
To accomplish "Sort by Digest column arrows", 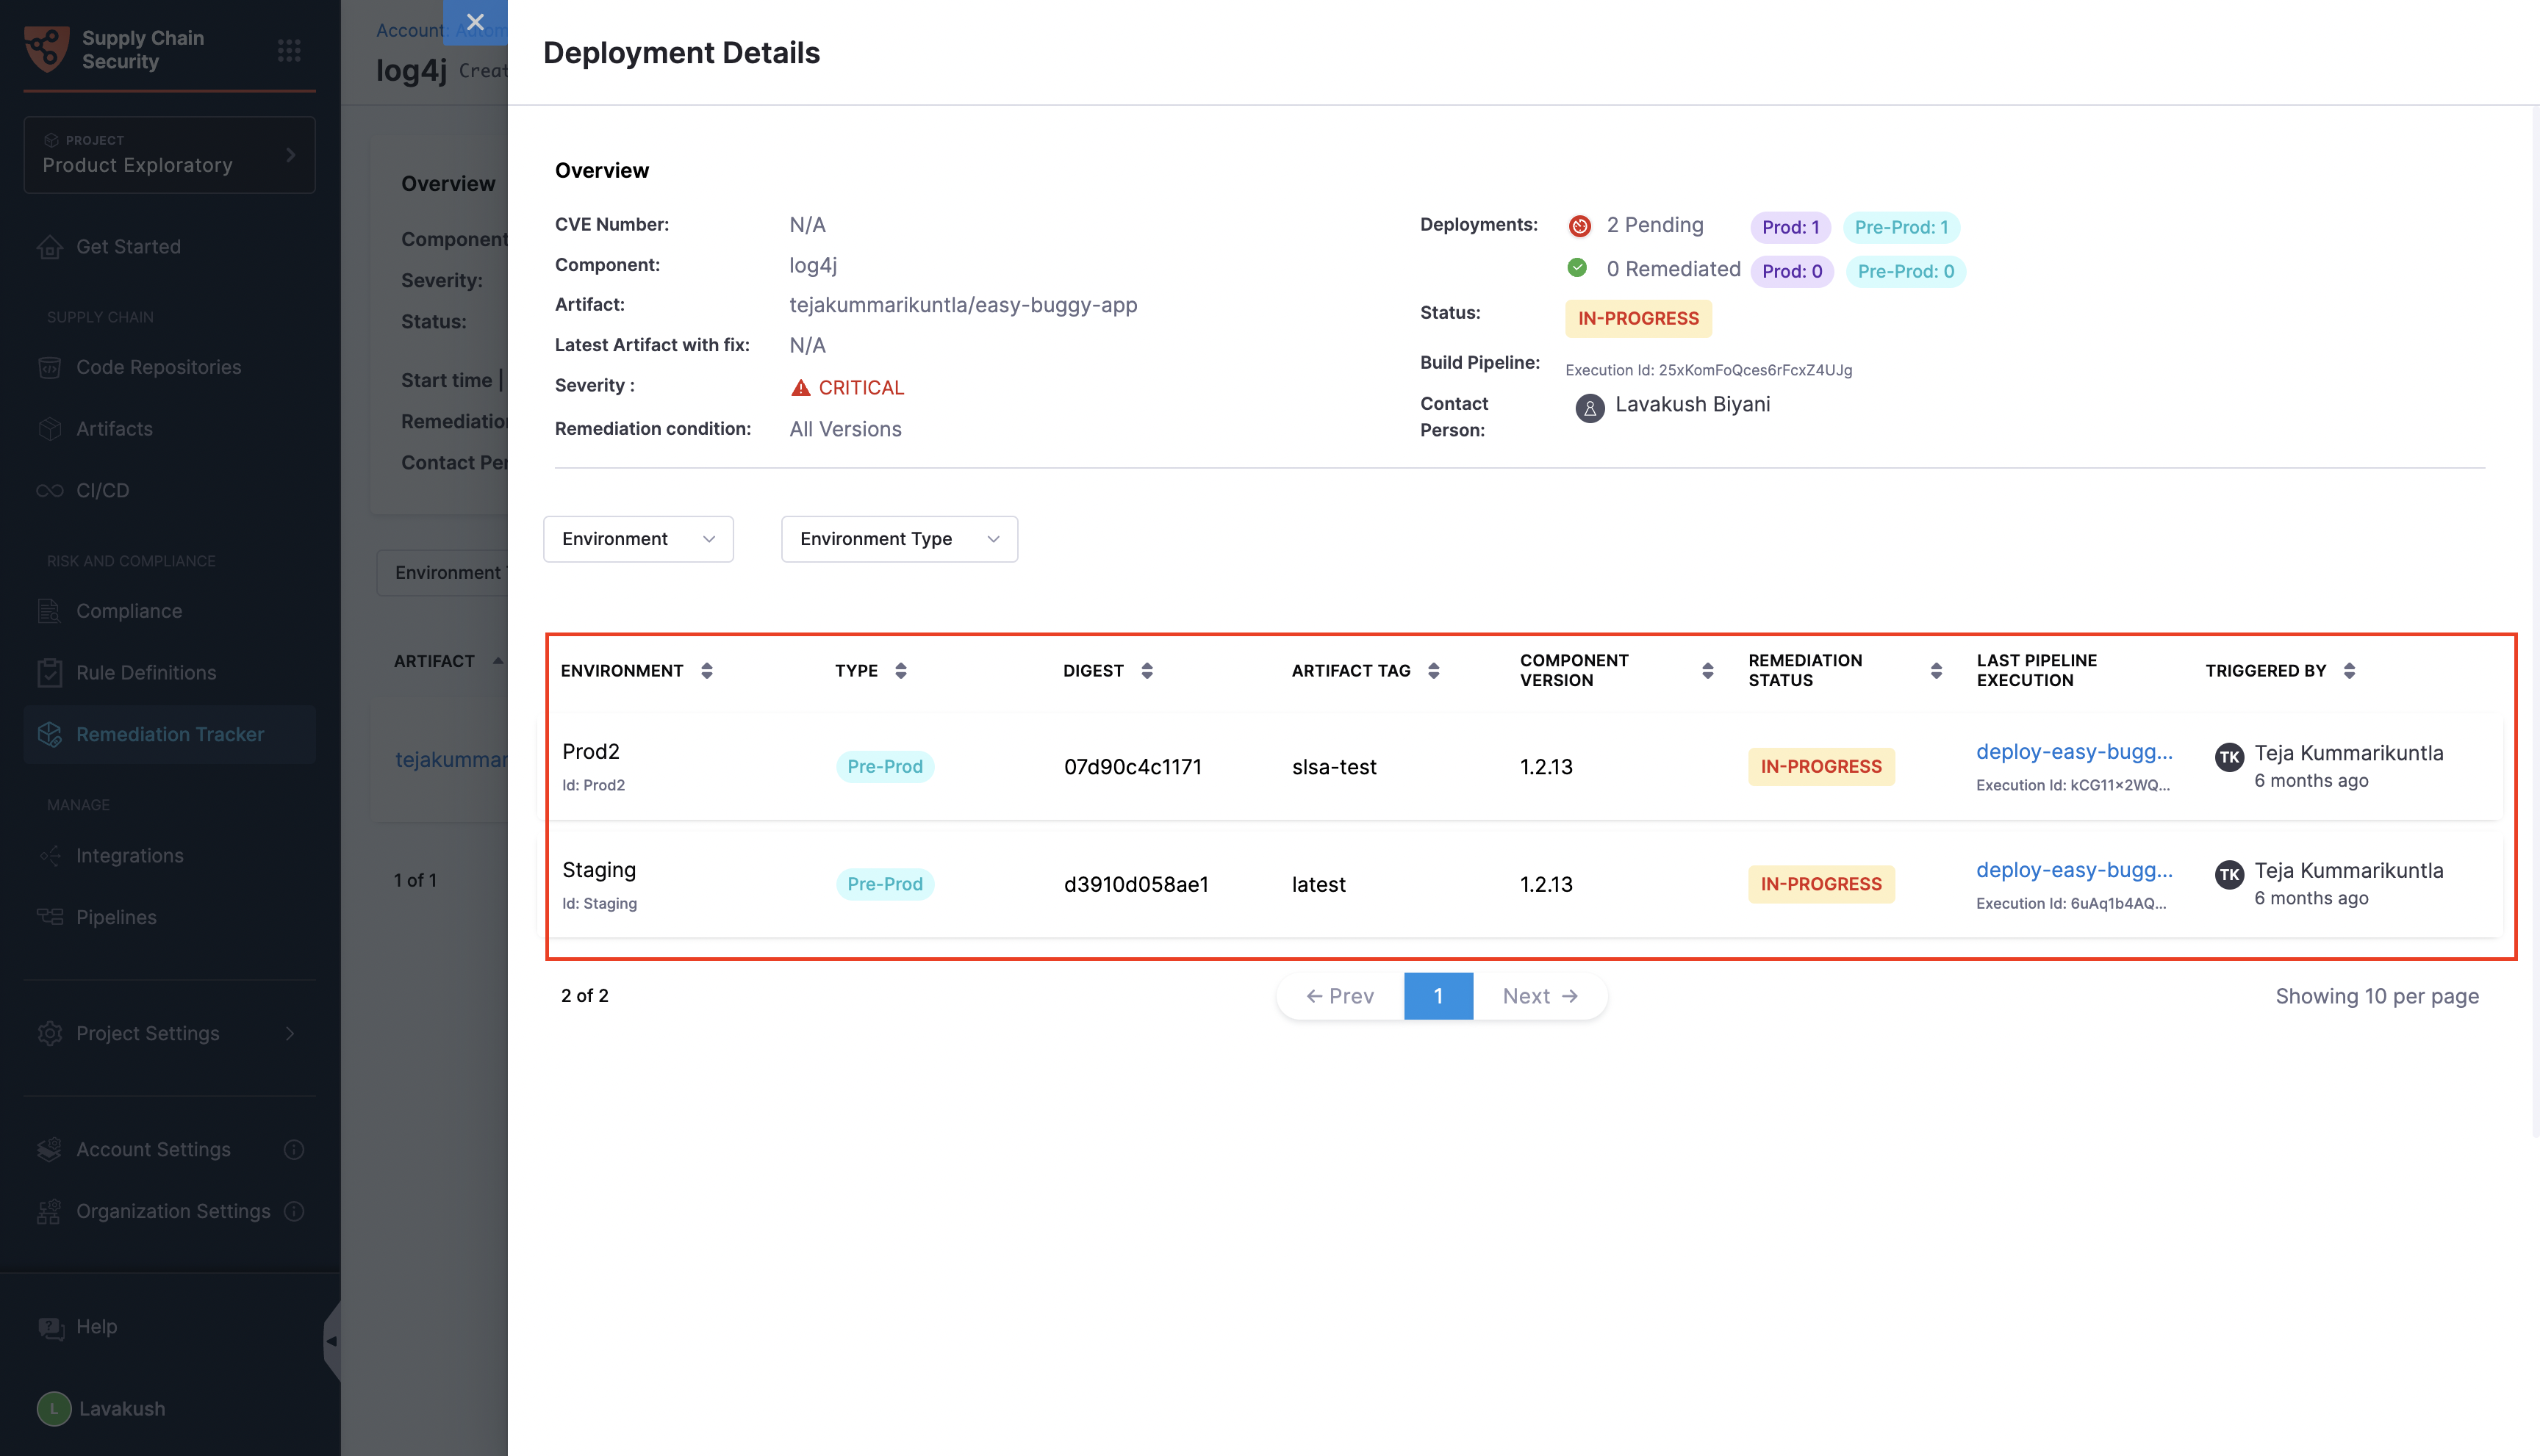I will (x=1147, y=671).
